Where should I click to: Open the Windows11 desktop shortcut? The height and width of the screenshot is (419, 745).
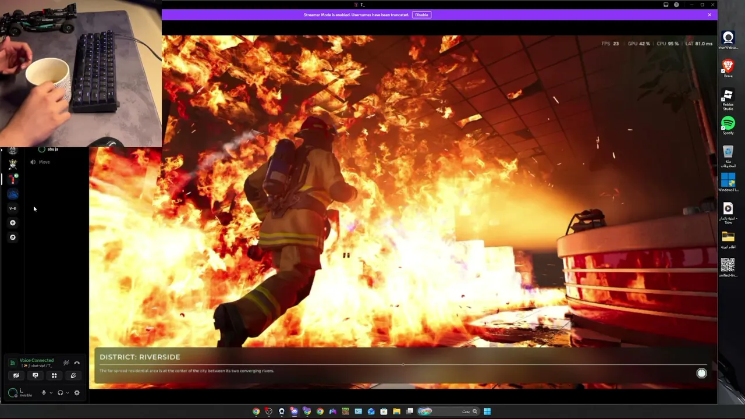pos(728,182)
